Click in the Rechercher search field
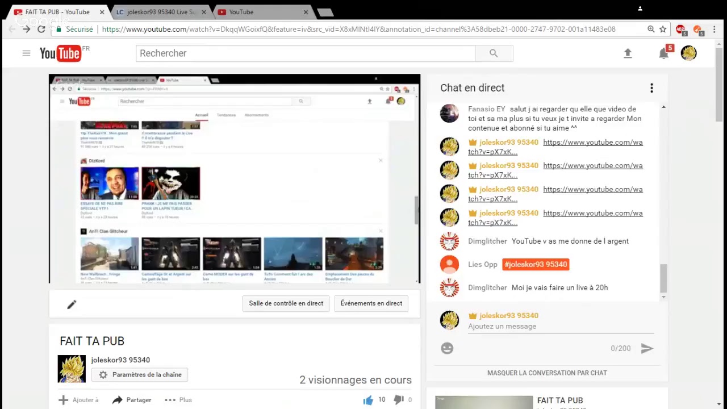The image size is (727, 409). pyautogui.click(x=306, y=53)
